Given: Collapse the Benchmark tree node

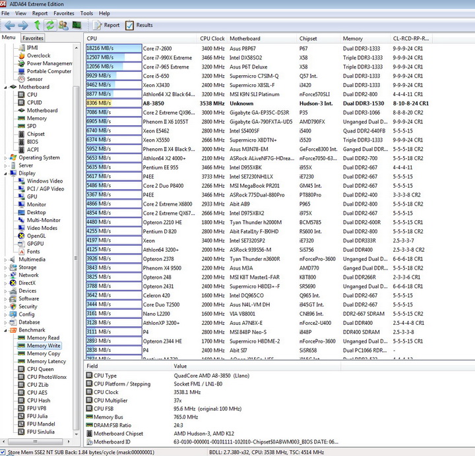Looking at the screenshot, I should pos(5,330).
